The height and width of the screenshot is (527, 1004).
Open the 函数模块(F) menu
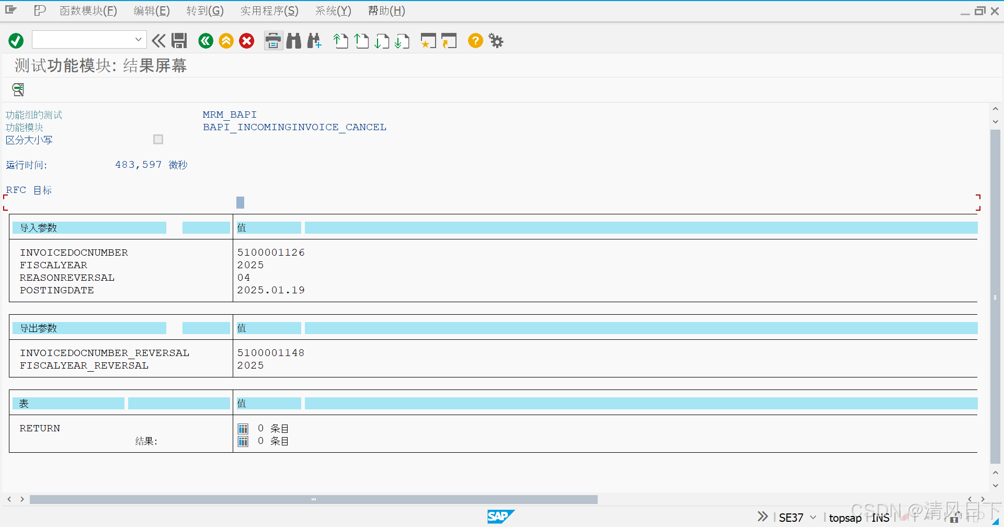click(x=88, y=10)
